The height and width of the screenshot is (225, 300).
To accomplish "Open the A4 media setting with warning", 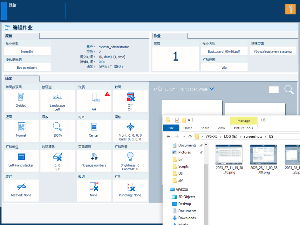I will pyautogui.click(x=94, y=100).
